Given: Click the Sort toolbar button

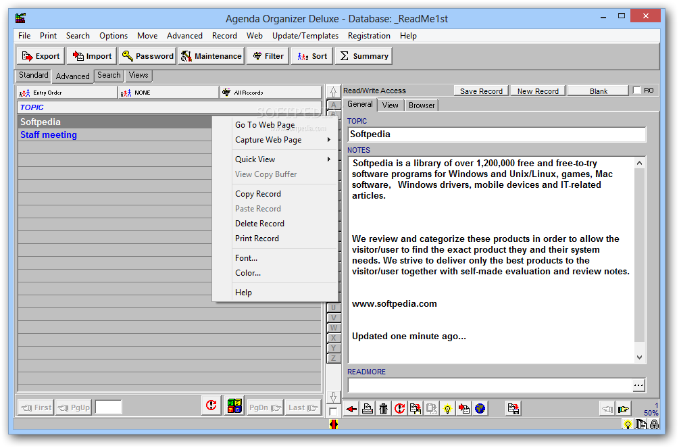Looking at the screenshot, I should (x=311, y=56).
